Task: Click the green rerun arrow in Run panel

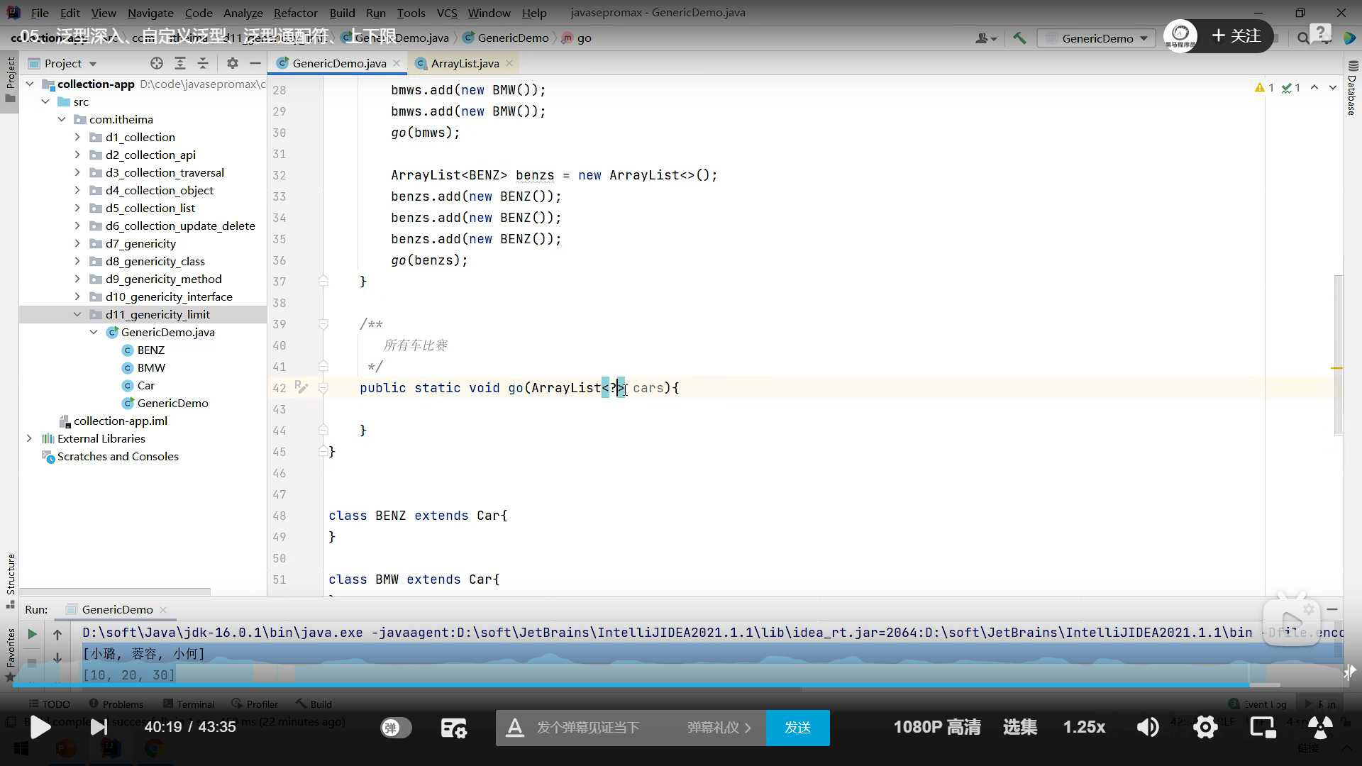Action: coord(32,634)
